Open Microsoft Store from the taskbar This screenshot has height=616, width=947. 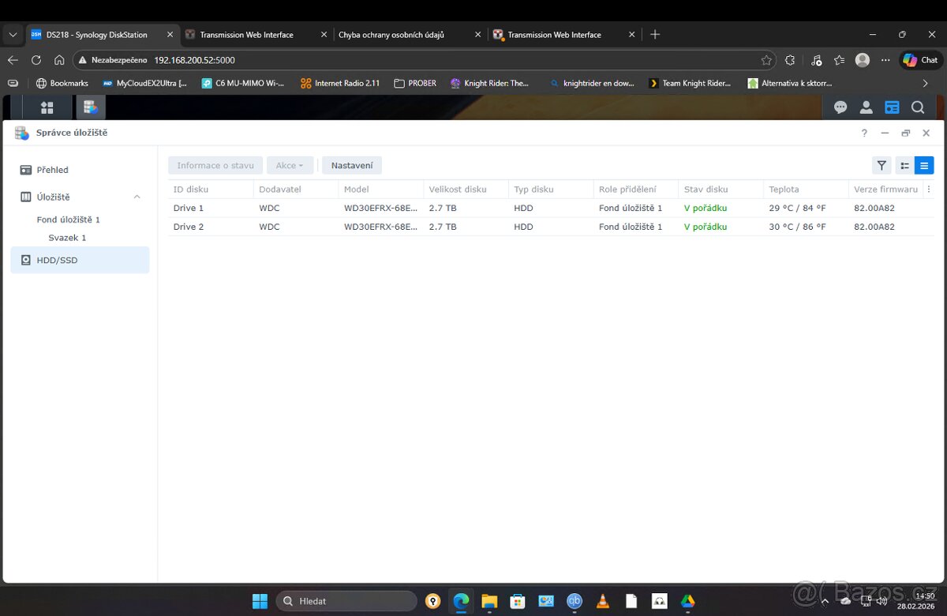(x=518, y=601)
